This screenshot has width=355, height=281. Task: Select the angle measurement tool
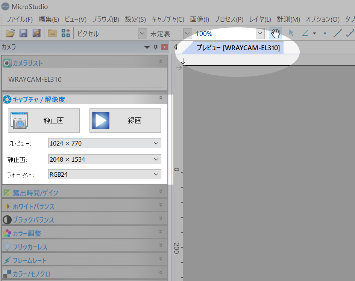pyautogui.click(x=305, y=33)
